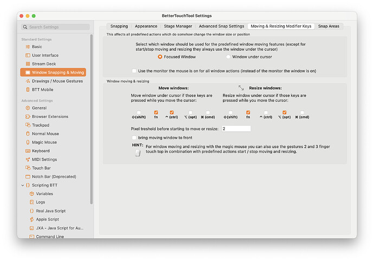Click the BTT Mobile phone icon
Screen dimensions: 374x261
click(x=28, y=90)
